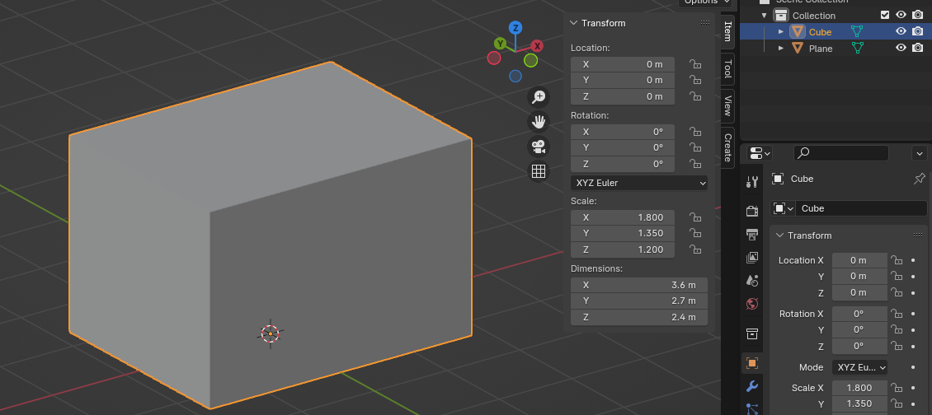This screenshot has width=932, height=415.
Task: Open the Output properties tab (printer icon)
Action: click(752, 234)
